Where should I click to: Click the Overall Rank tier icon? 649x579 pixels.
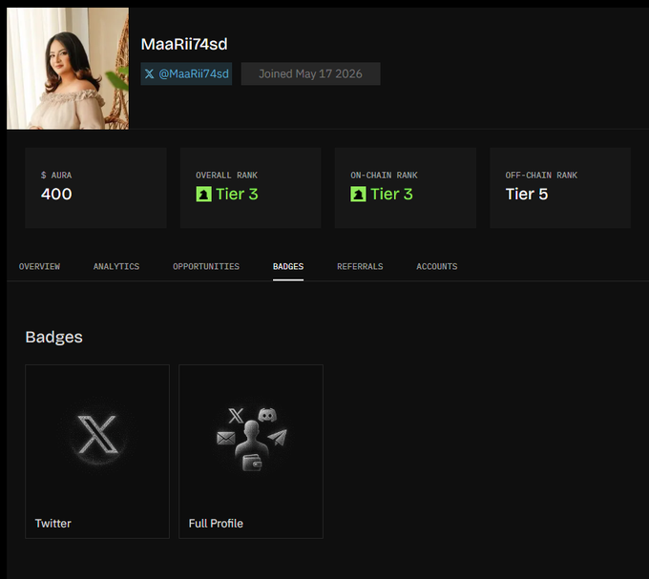(x=203, y=194)
